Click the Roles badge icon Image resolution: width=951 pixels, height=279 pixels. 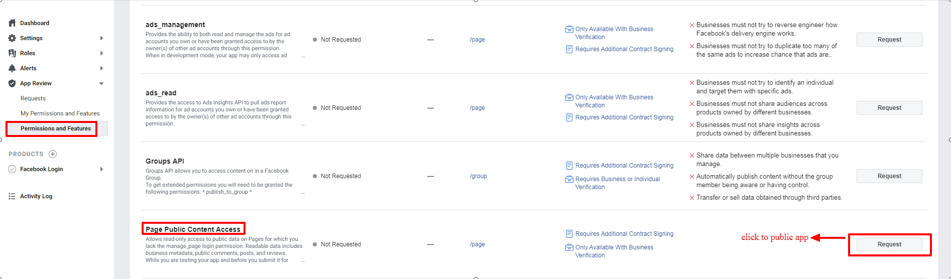(x=12, y=53)
